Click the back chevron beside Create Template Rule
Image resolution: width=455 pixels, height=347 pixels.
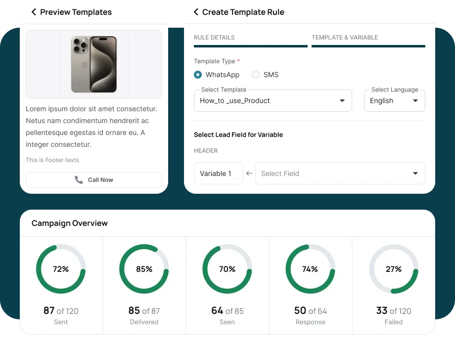pos(196,12)
